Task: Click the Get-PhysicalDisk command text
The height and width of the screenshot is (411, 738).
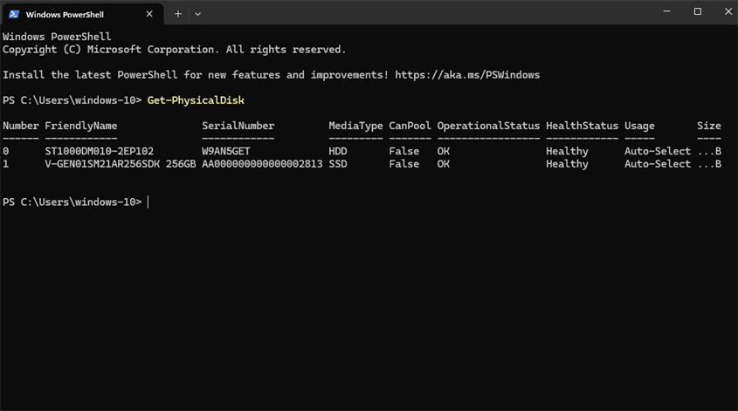Action: 196,100
